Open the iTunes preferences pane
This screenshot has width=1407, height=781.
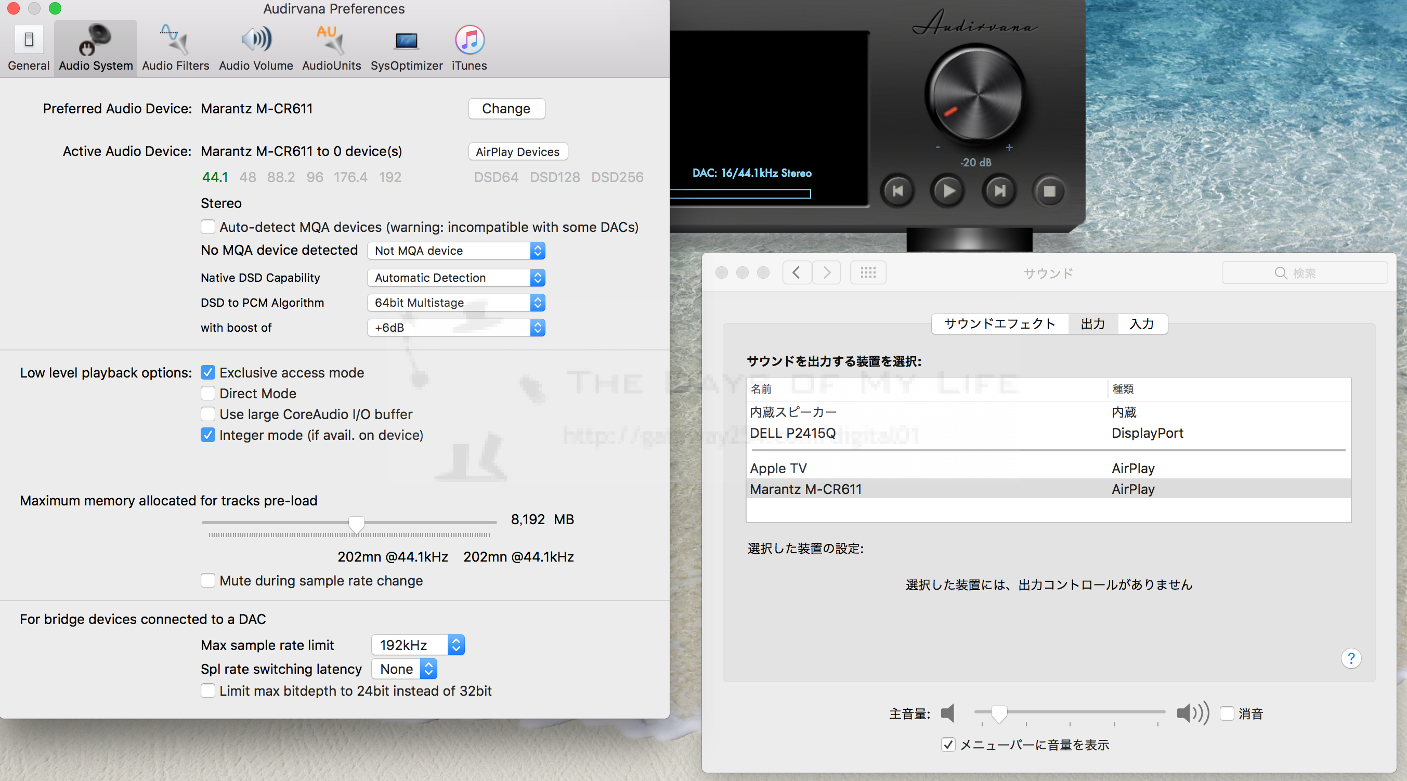(469, 48)
